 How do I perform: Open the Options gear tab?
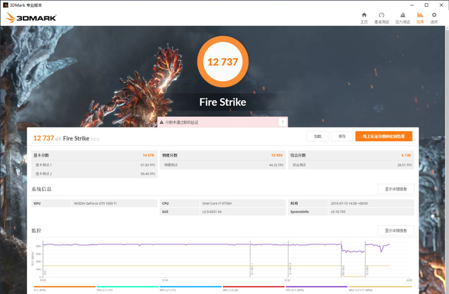tap(434, 18)
